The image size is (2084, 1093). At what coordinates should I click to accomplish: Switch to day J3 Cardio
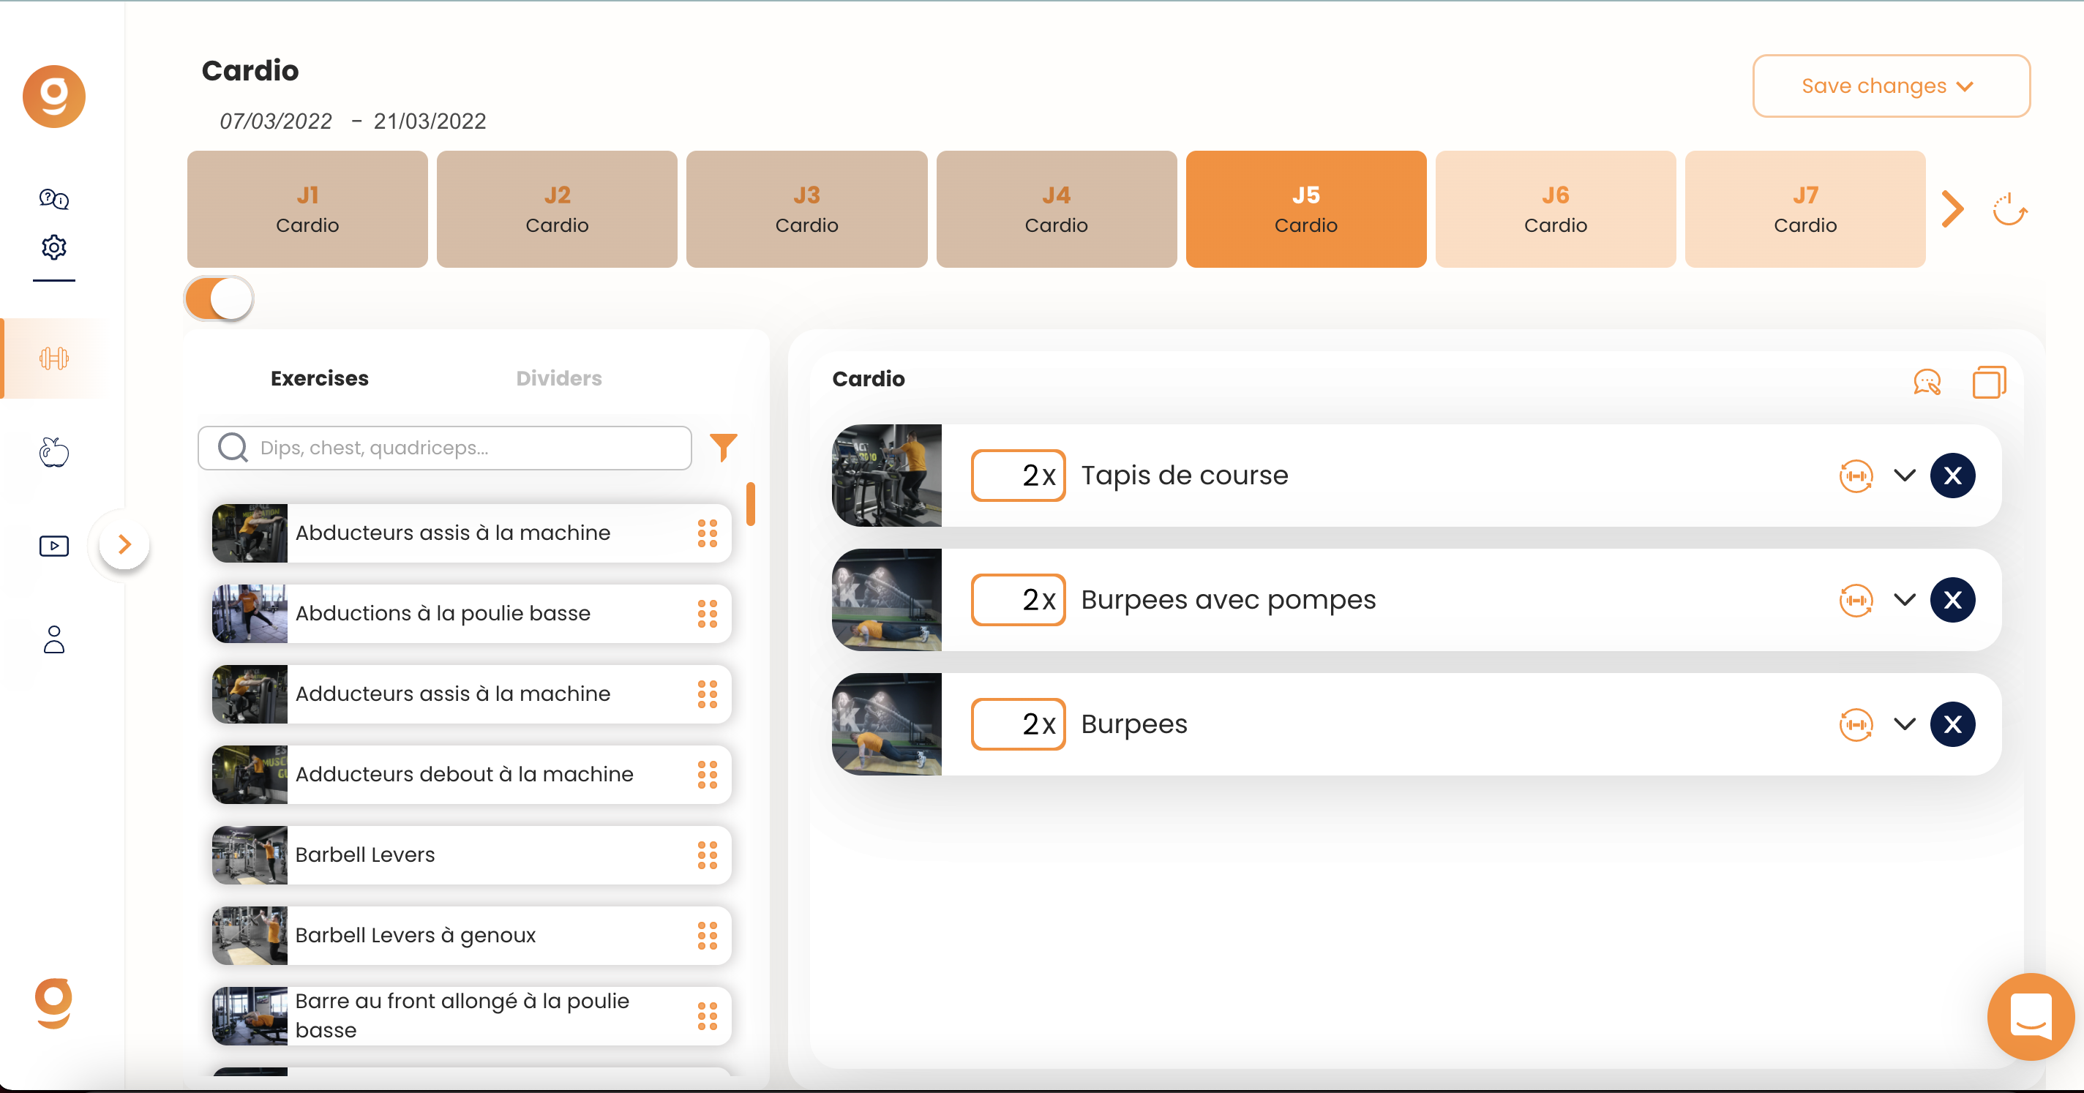pyautogui.click(x=806, y=209)
